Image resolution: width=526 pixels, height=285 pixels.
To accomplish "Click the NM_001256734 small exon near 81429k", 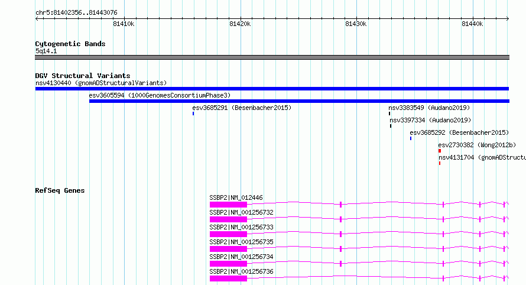I will (341, 264).
